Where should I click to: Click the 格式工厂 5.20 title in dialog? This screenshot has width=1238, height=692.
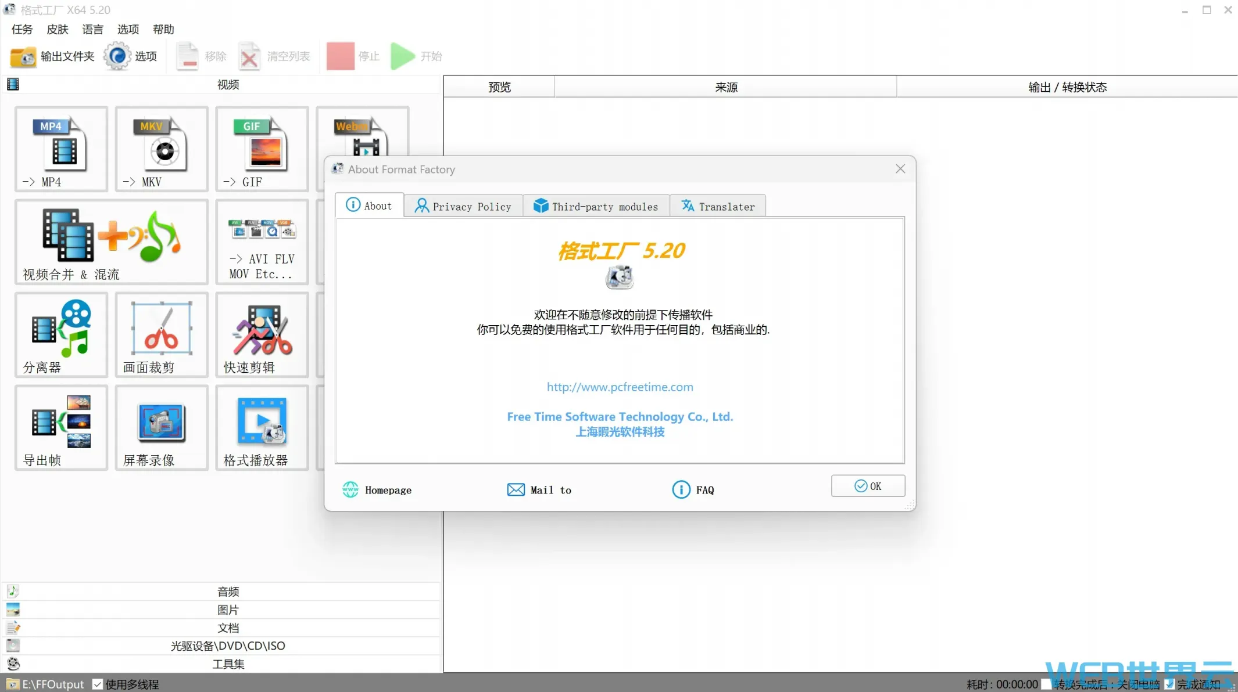pyautogui.click(x=621, y=251)
